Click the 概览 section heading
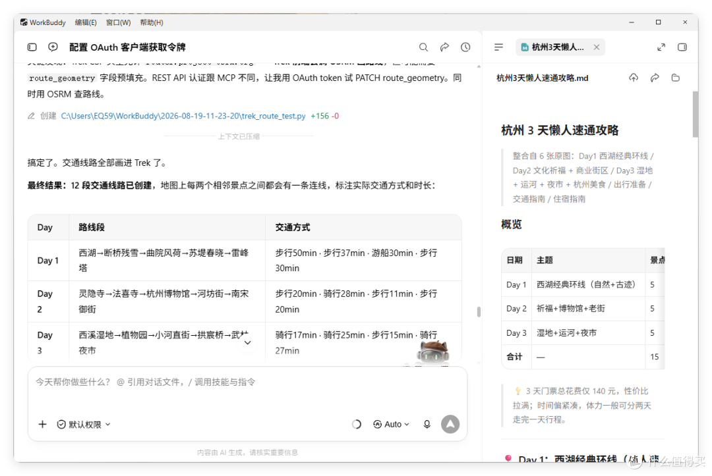This screenshot has height=476, width=712. coord(512,225)
